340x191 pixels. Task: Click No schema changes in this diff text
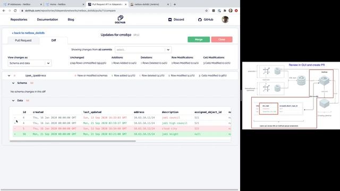(x=28, y=92)
